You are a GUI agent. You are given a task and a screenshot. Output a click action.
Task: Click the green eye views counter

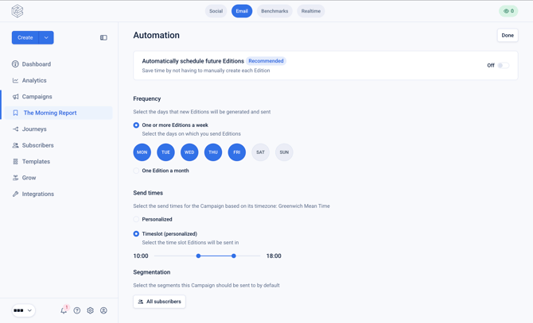tap(508, 11)
